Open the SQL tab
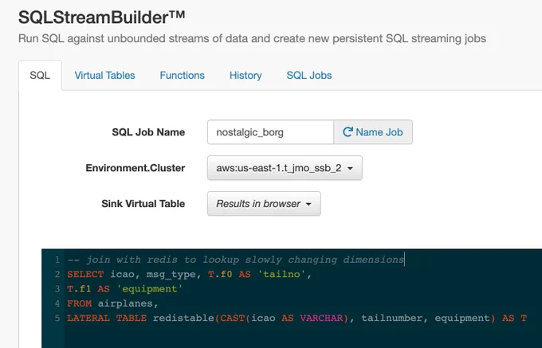Viewport: 542px width, 348px height. 40,76
